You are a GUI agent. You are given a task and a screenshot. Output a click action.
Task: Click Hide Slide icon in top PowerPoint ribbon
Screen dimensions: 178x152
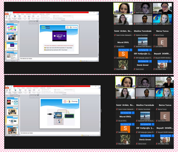click(x=29, y=17)
